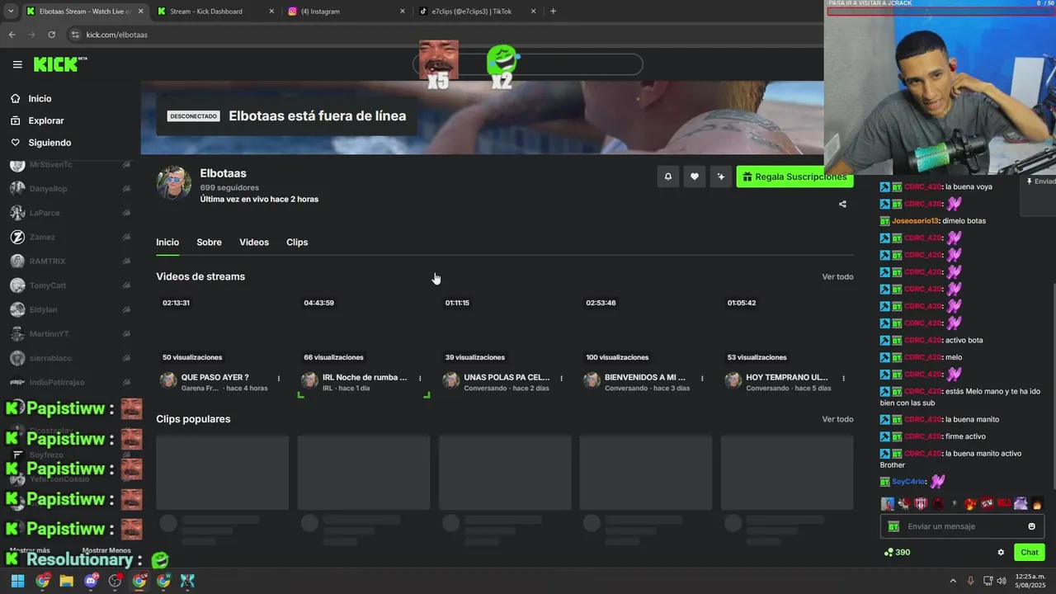
Task: Open the 01:11:15 stream video thumbnail
Action: pos(505,329)
